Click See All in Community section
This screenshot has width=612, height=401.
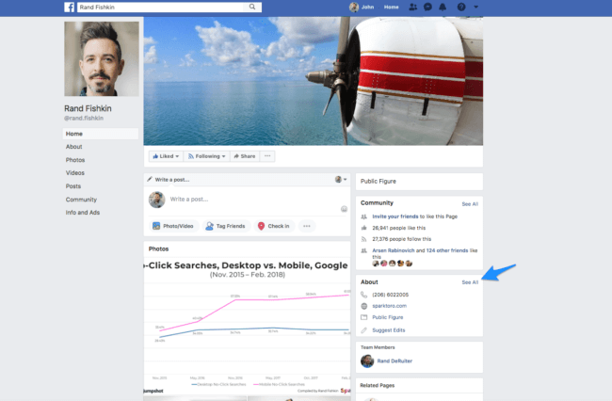pos(470,204)
